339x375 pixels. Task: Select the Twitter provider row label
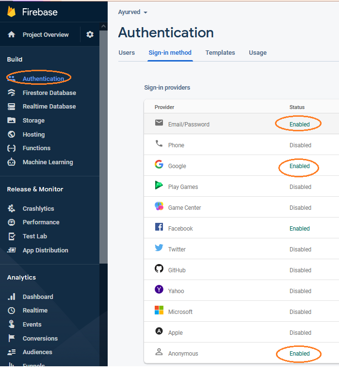click(x=177, y=250)
